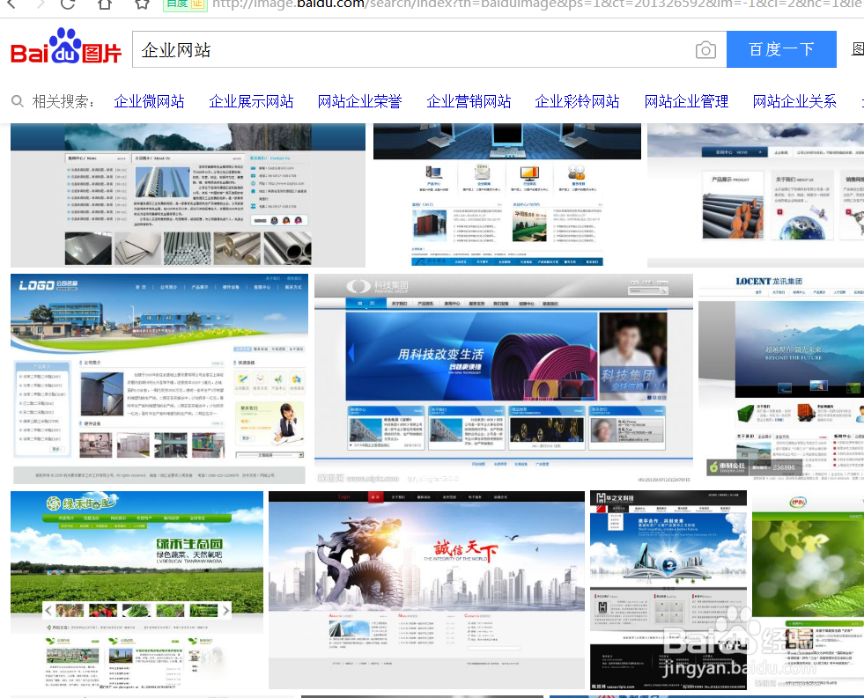Click the magnifier icon beside 相关搜索
864x698 pixels.
point(18,101)
